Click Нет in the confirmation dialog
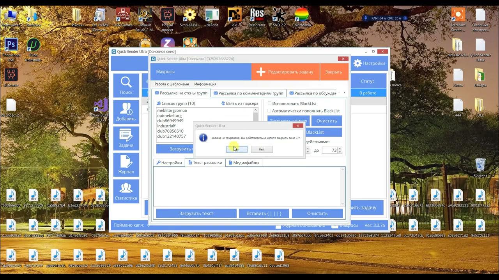Image resolution: width=499 pixels, height=280 pixels. click(262, 149)
